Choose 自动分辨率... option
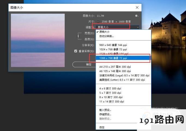Screen dimensions: 186x131 [123, 36]
